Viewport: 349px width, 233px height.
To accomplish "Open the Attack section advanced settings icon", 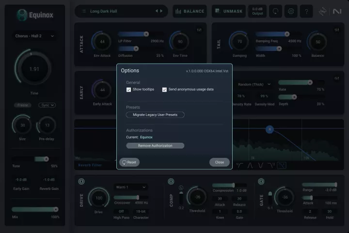I will pos(199,30).
